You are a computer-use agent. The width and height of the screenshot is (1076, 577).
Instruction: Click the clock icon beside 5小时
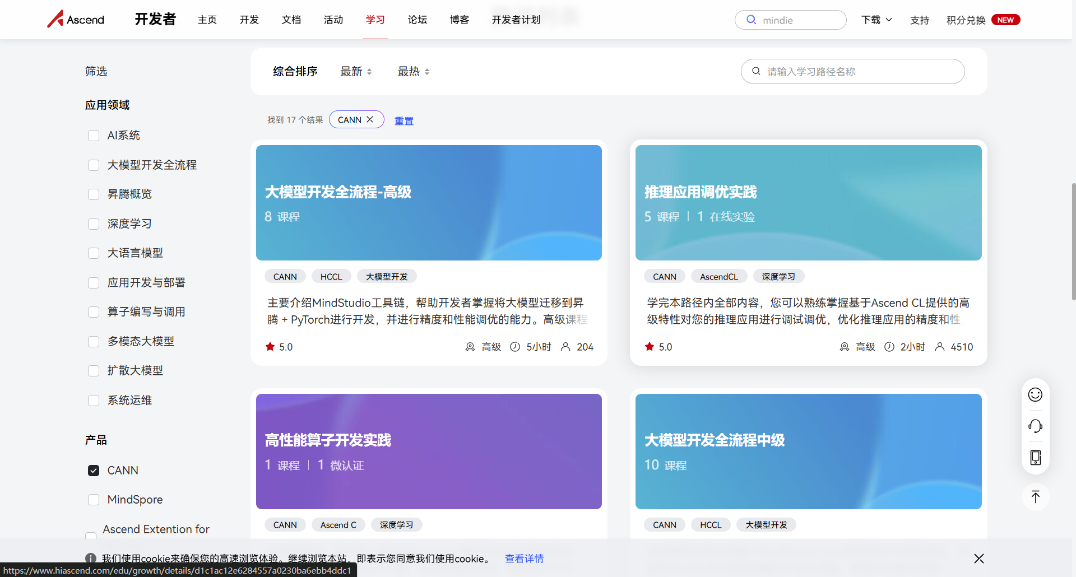[x=515, y=347]
